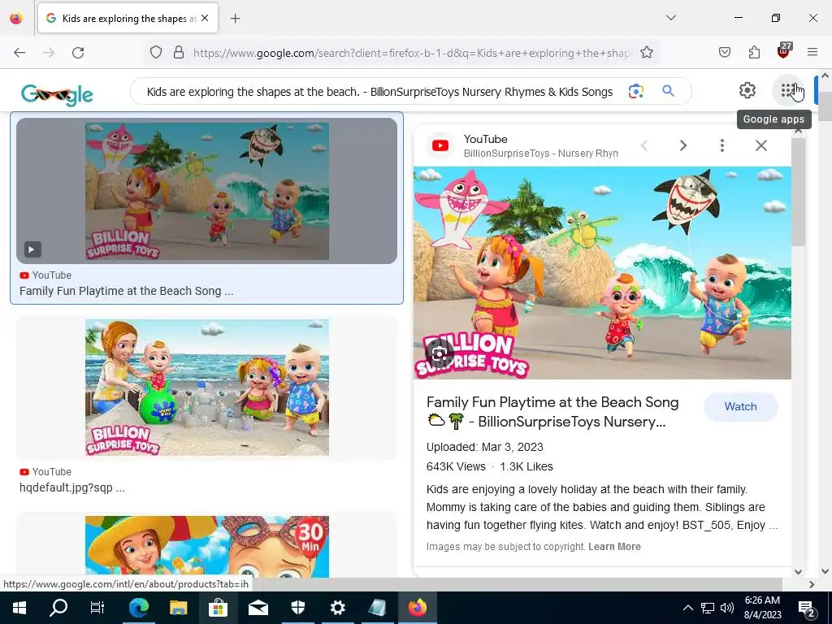Close the 'Kids are exploring' tab

pyautogui.click(x=205, y=18)
